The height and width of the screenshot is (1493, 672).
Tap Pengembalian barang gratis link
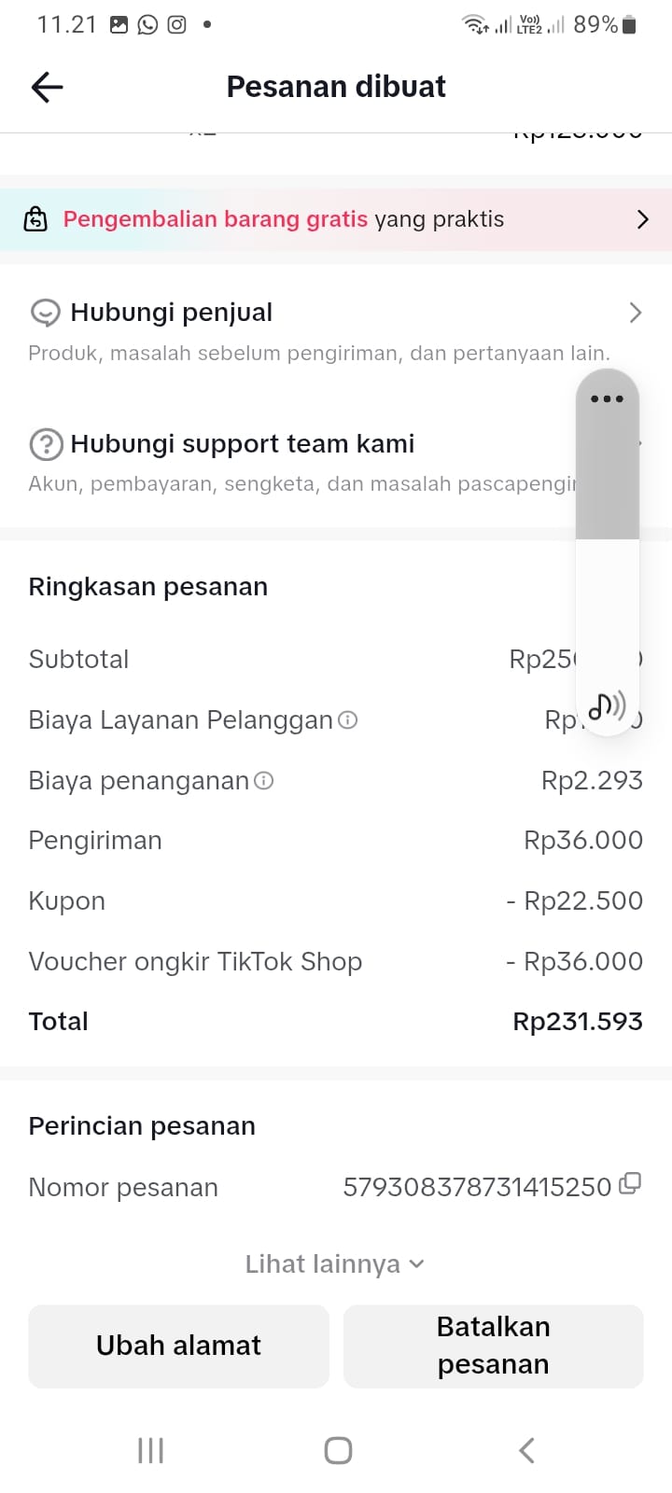(216, 219)
